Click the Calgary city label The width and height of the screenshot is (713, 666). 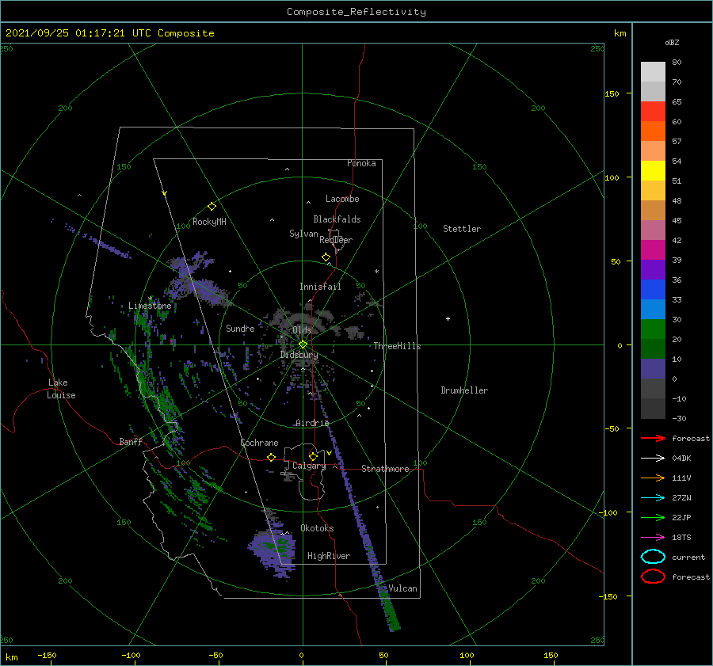[309, 466]
